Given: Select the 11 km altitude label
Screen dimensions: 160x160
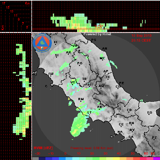Looking at the screenshot, I should (x=16, y=15).
